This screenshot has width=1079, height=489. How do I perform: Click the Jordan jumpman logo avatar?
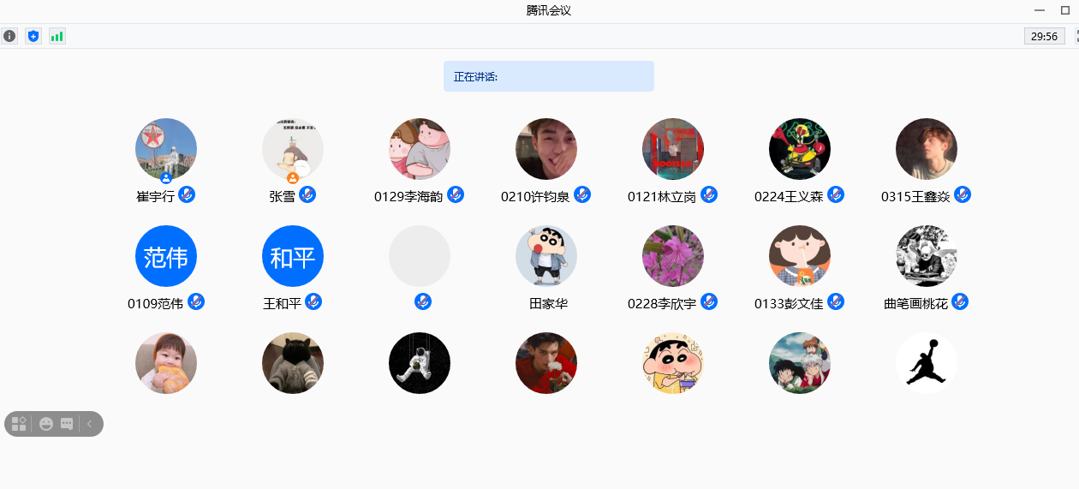click(x=927, y=363)
